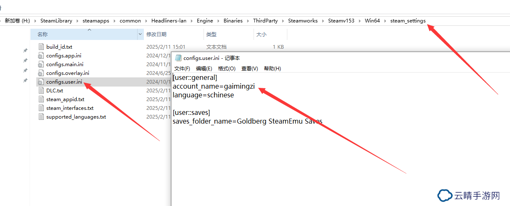This screenshot has height=206, width=510.
Task: Click the steam_settings breadcrumb segment
Action: point(408,21)
